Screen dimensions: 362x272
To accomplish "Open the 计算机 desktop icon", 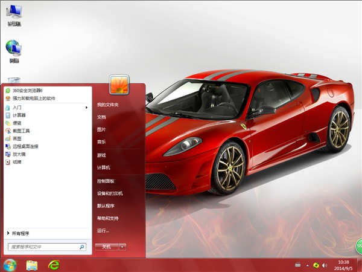I will pos(13,15).
